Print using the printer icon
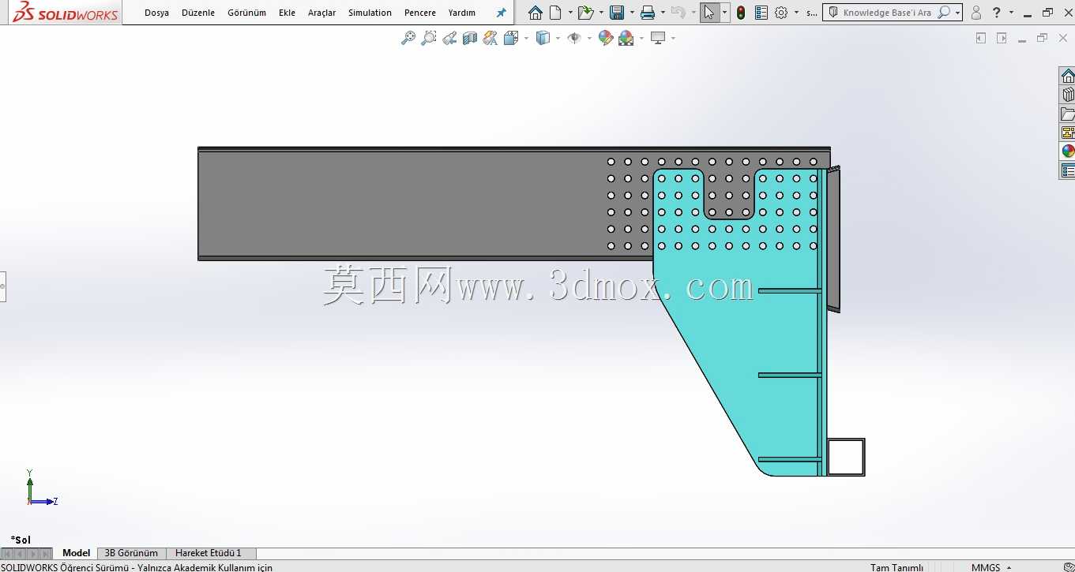 [648, 13]
